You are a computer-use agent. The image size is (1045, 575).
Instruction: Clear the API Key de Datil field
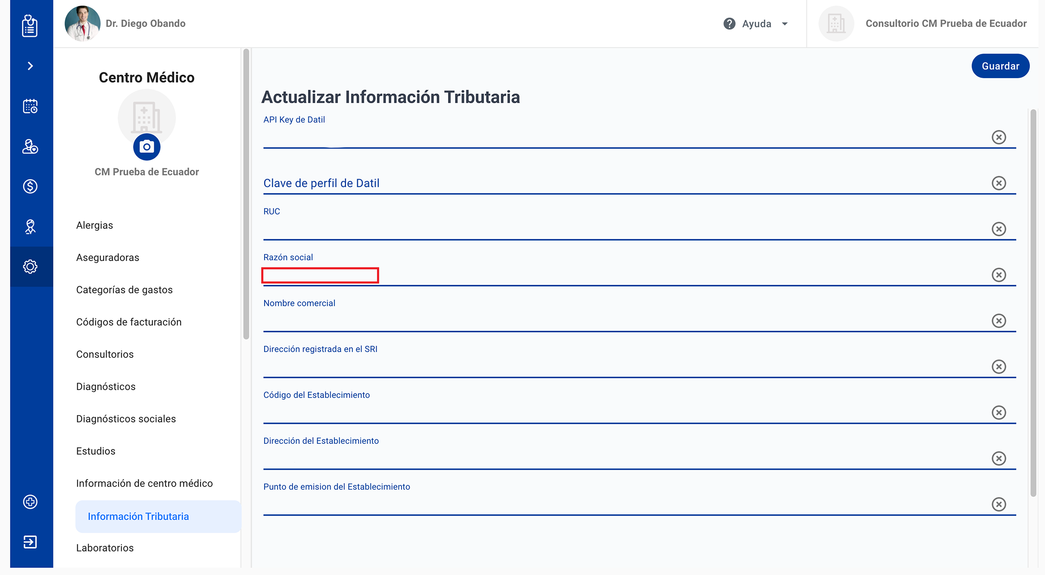pos(999,137)
